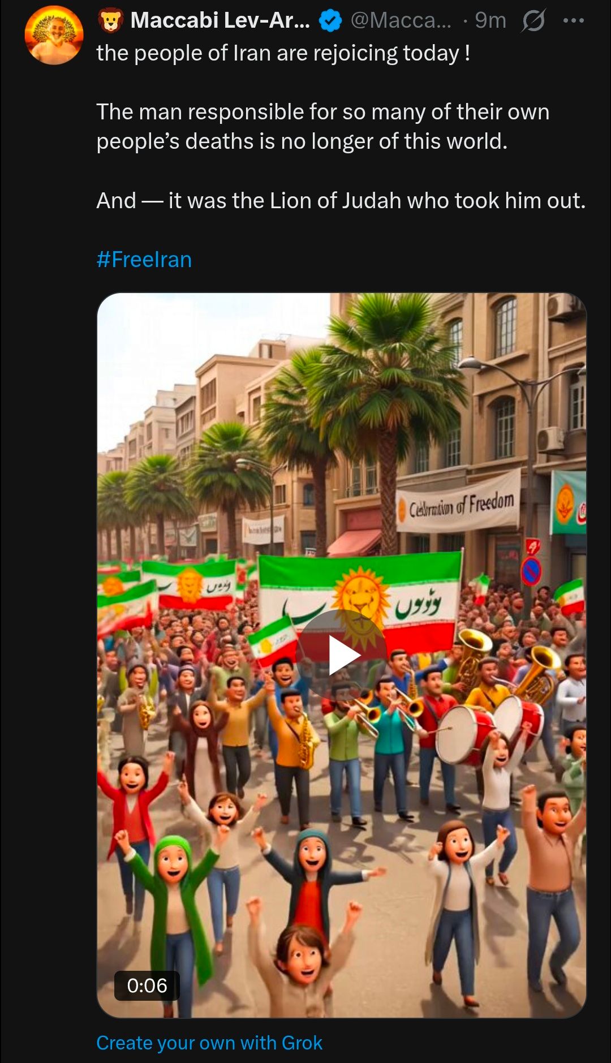Follow the #FreeIran hashtag link
The height and width of the screenshot is (1063, 611).
144,260
